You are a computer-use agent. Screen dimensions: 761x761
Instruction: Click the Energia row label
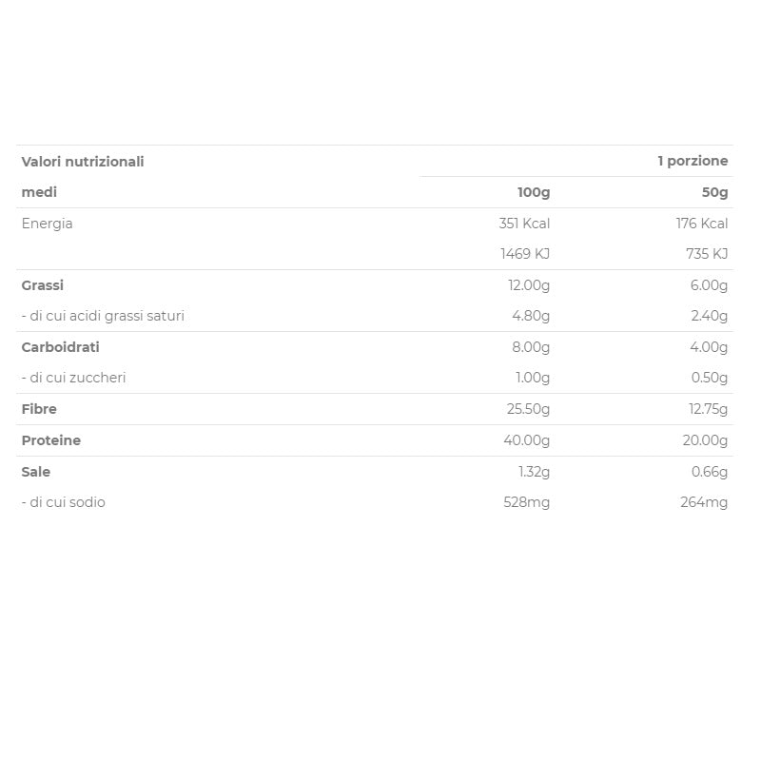[x=48, y=224]
